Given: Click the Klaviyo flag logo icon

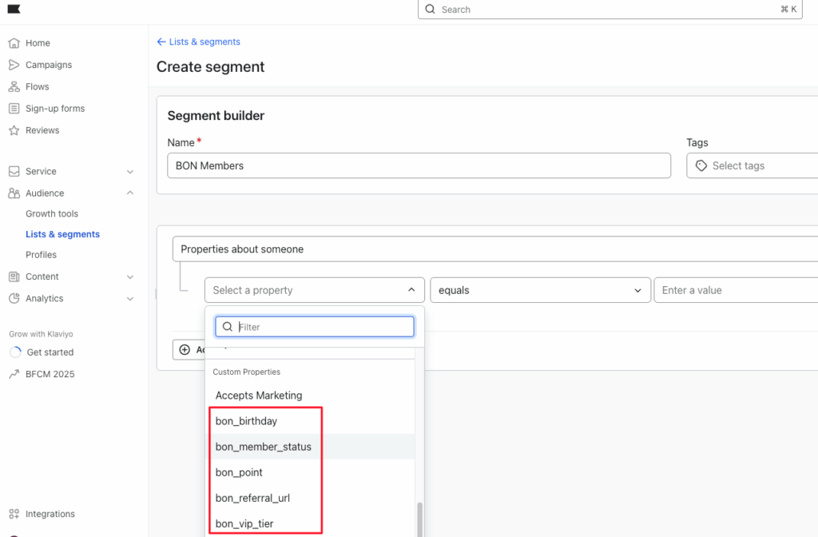Looking at the screenshot, I should point(14,9).
